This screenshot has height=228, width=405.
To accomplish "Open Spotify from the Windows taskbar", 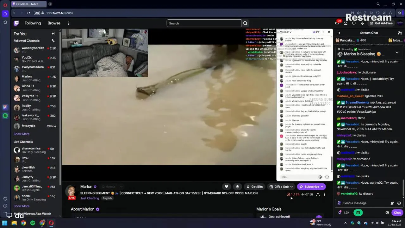I will pos(33,223).
